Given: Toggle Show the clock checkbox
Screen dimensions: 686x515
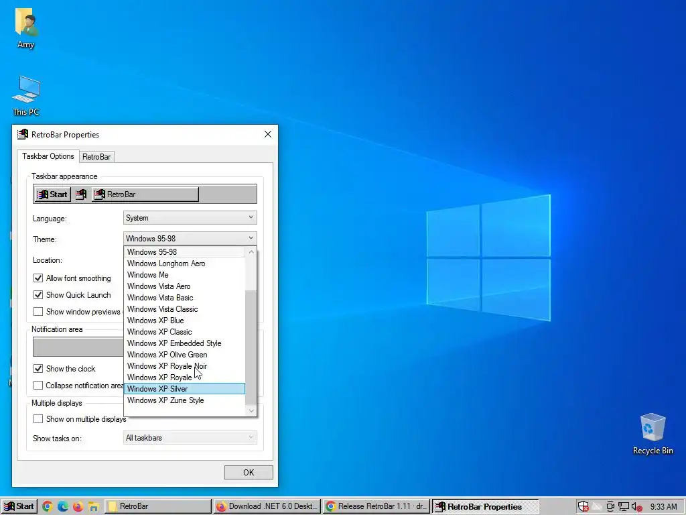Looking at the screenshot, I should 38,369.
